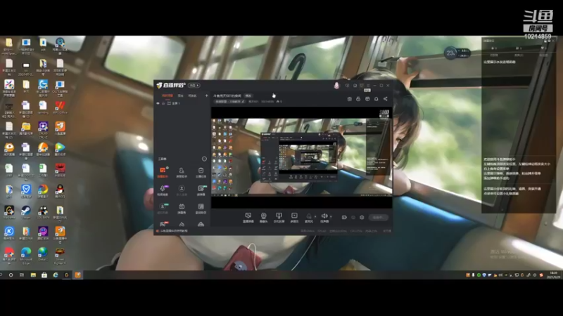The height and width of the screenshot is (316, 563).
Task: Open the calendar-shaped toolbox tool
Action: point(182,208)
